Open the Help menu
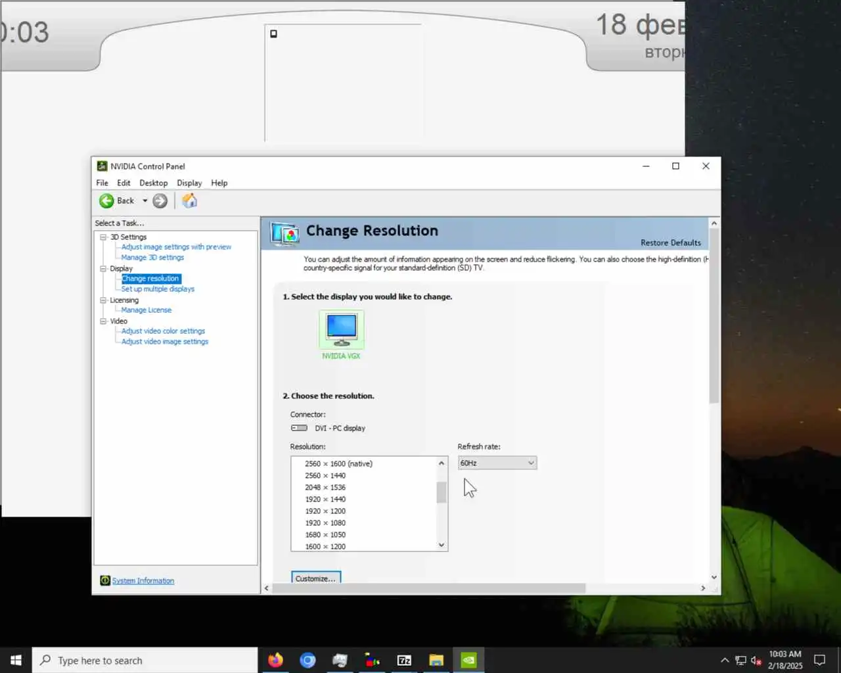Image resolution: width=841 pixels, height=673 pixels. pos(219,183)
